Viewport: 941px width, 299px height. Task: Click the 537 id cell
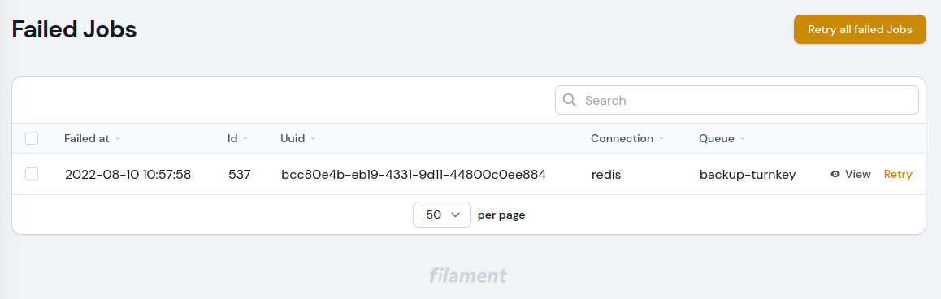[x=240, y=175]
